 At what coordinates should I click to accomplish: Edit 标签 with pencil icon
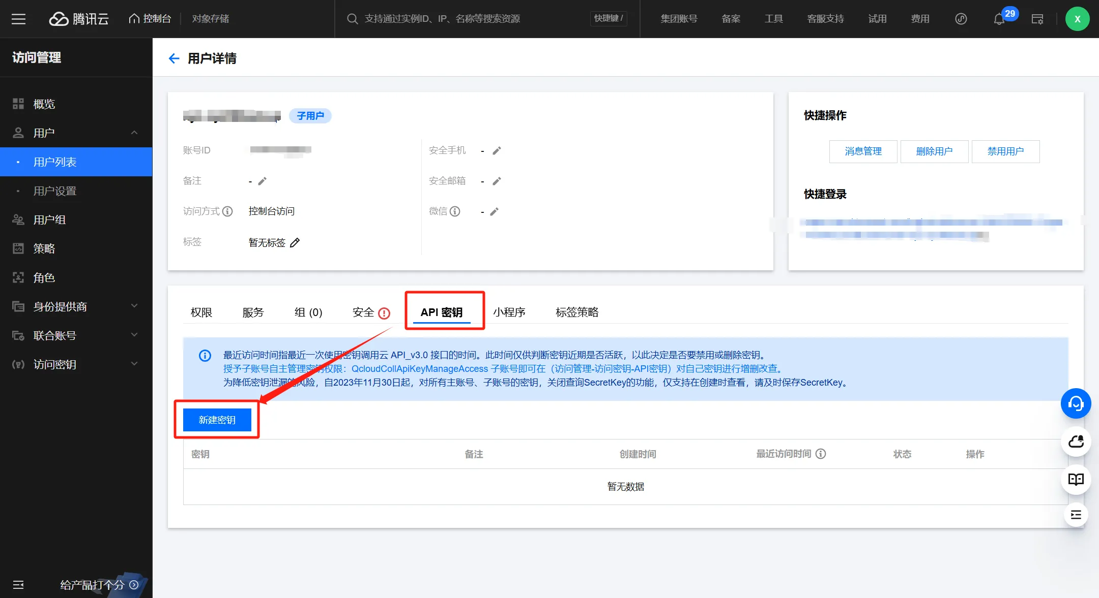295,242
